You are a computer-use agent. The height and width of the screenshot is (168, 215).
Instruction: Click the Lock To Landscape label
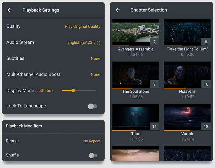[x=26, y=106]
